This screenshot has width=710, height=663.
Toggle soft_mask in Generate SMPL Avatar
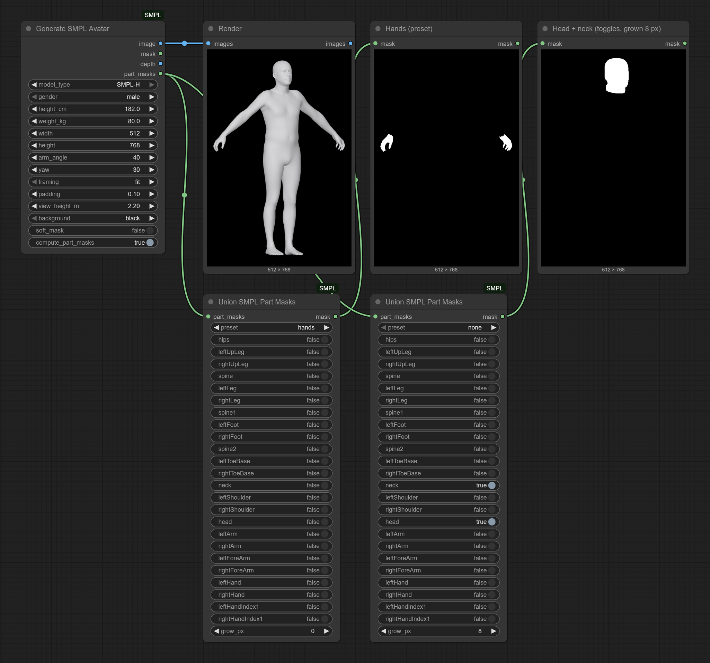pos(93,230)
